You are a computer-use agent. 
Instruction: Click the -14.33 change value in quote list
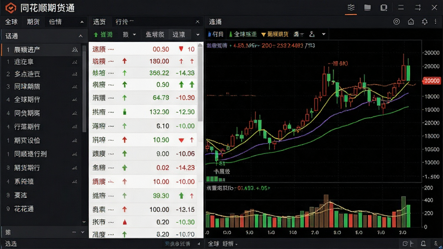[x=185, y=73]
